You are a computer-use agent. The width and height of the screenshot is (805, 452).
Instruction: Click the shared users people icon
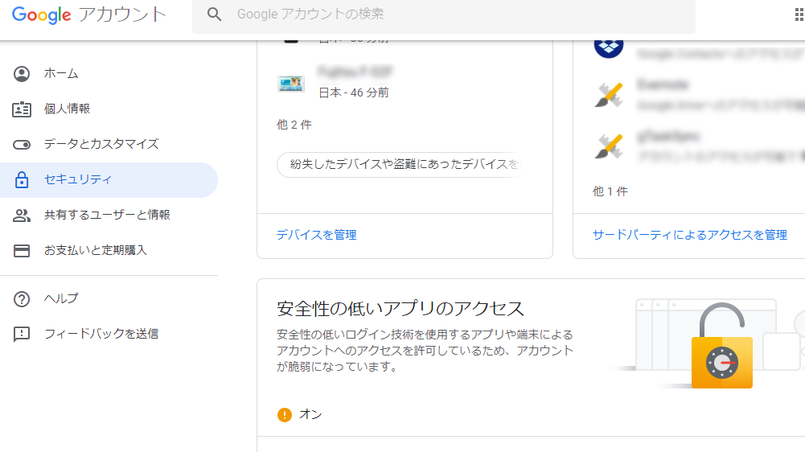22,216
